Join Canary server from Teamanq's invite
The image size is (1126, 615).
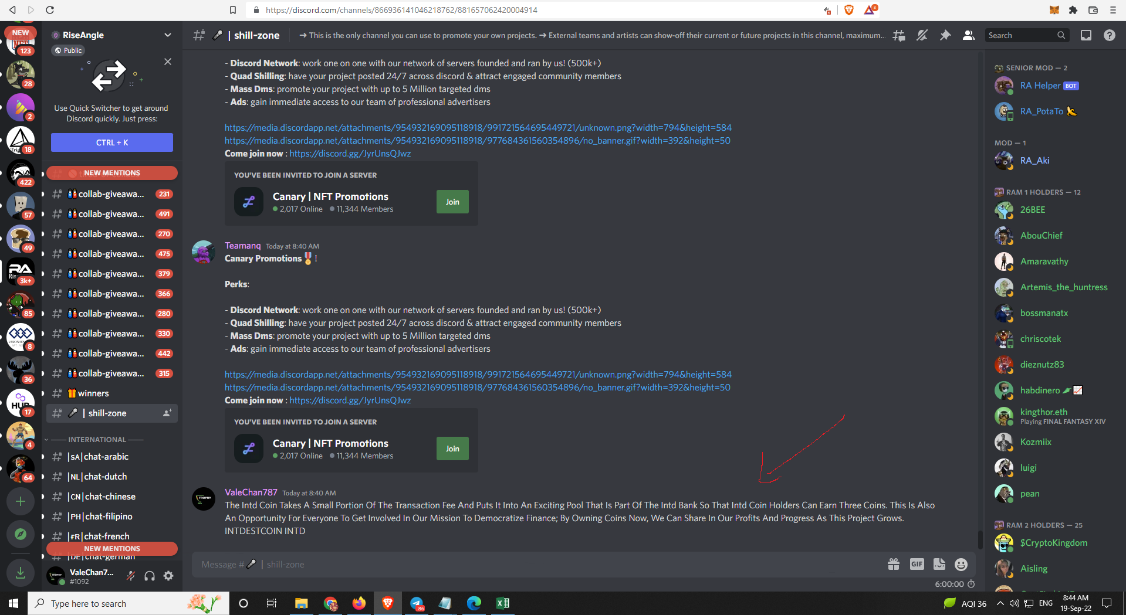coord(452,448)
